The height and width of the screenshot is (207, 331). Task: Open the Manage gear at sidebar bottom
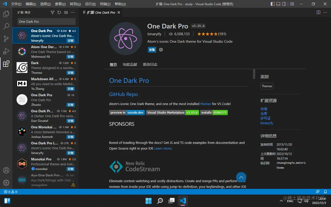6,183
